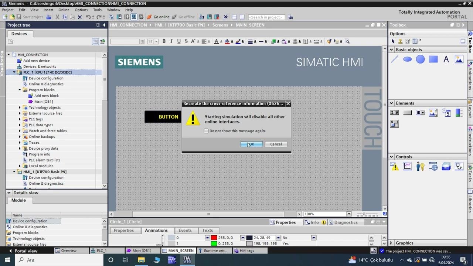Click the Search in project field
Image resolution: width=473 pixels, height=266 pixels.
click(266, 17)
